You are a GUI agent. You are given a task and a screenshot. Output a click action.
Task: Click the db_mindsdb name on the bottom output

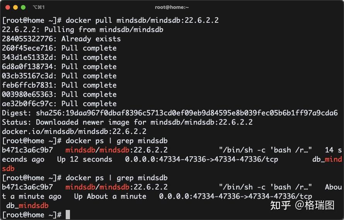(x=27, y=205)
